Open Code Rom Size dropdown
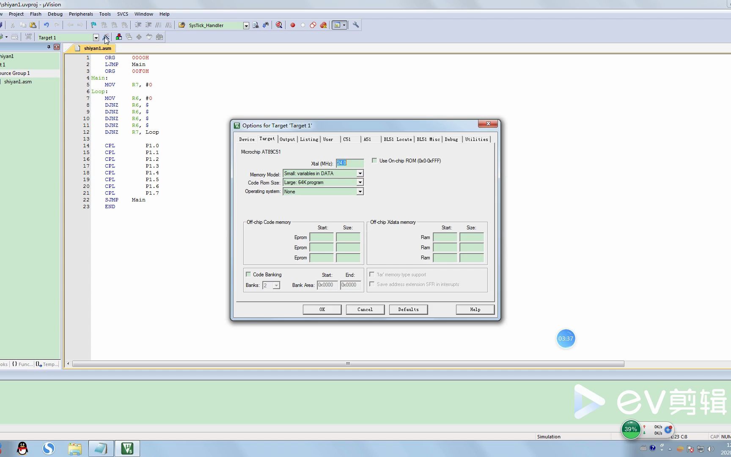This screenshot has width=731, height=457. pos(360,182)
